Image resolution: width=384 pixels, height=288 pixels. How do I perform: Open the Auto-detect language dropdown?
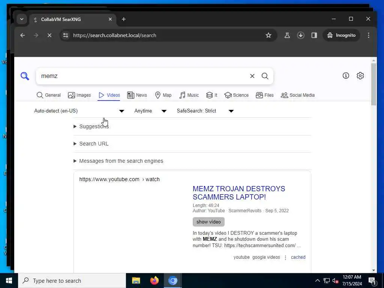pos(79,111)
